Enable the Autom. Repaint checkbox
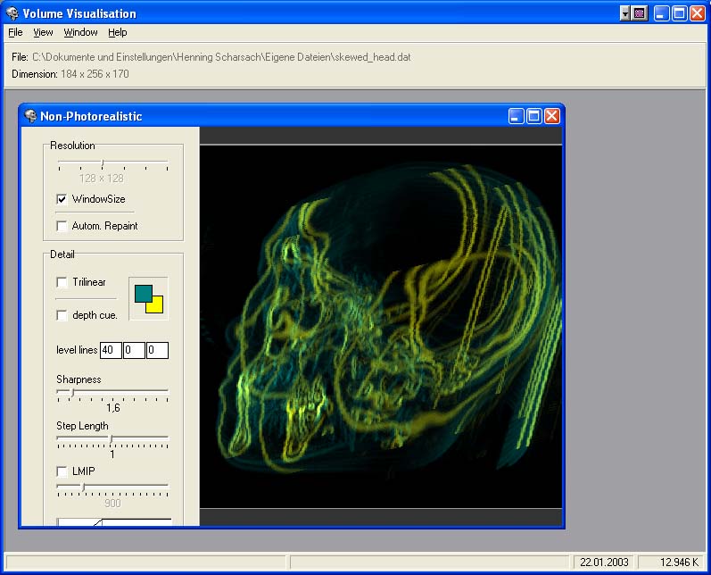Viewport: 711px width, 575px height. tap(62, 226)
